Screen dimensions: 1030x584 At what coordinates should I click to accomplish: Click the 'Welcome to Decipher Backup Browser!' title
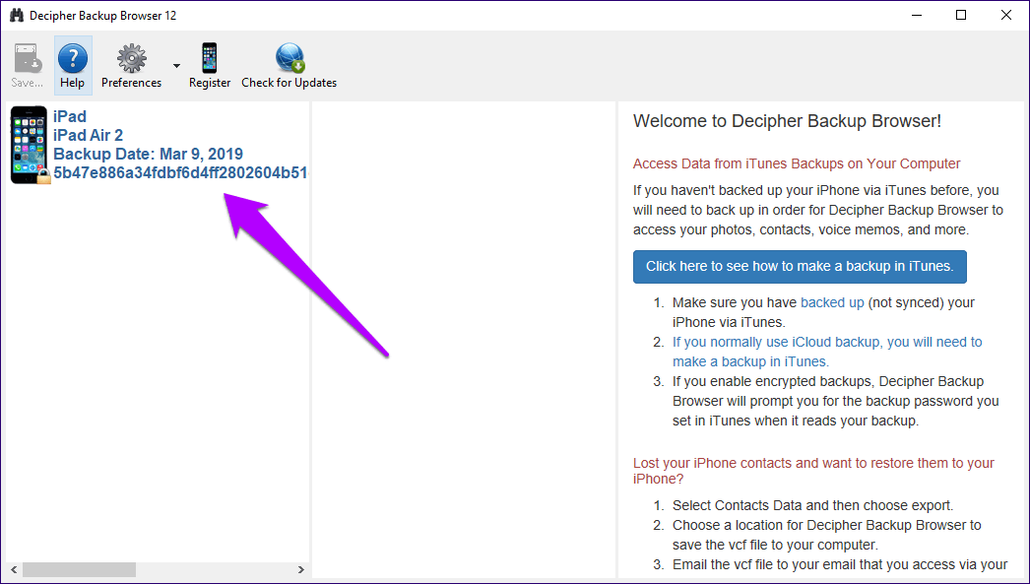(x=787, y=121)
